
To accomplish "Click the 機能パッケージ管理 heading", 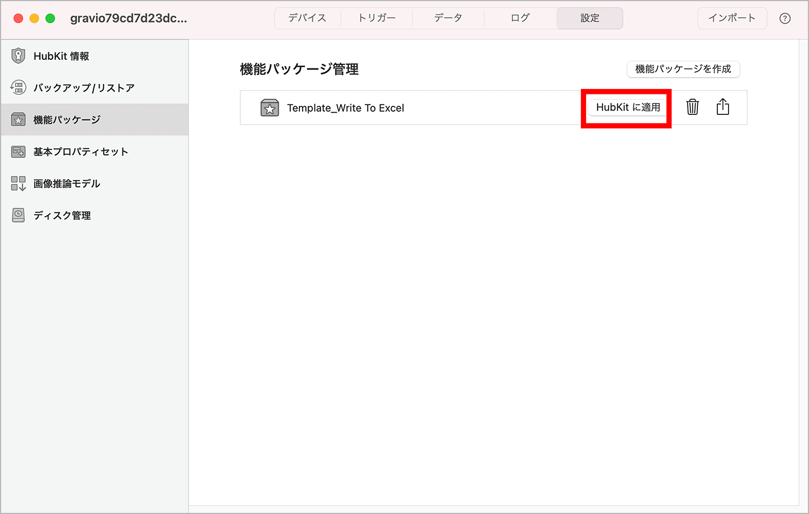I will click(x=299, y=69).
